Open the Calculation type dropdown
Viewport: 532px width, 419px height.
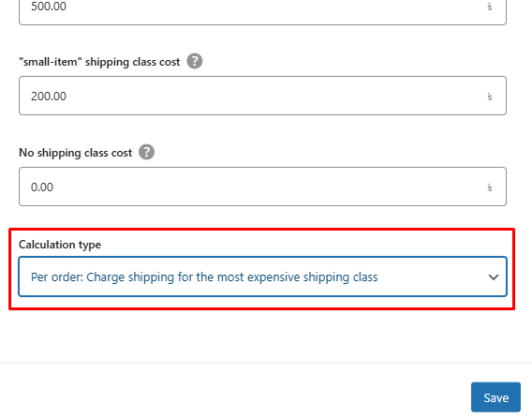pos(262,277)
